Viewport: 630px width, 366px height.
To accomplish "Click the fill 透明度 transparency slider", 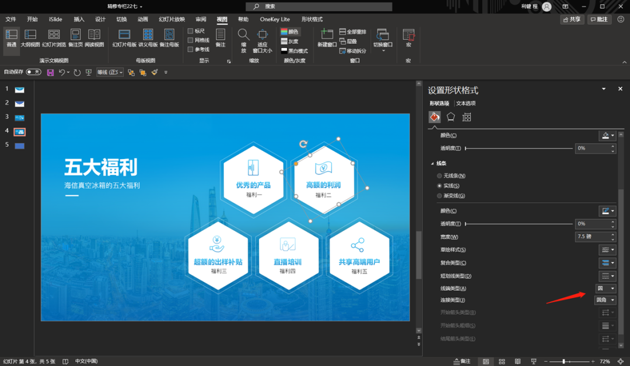I will pyautogui.click(x=519, y=149).
